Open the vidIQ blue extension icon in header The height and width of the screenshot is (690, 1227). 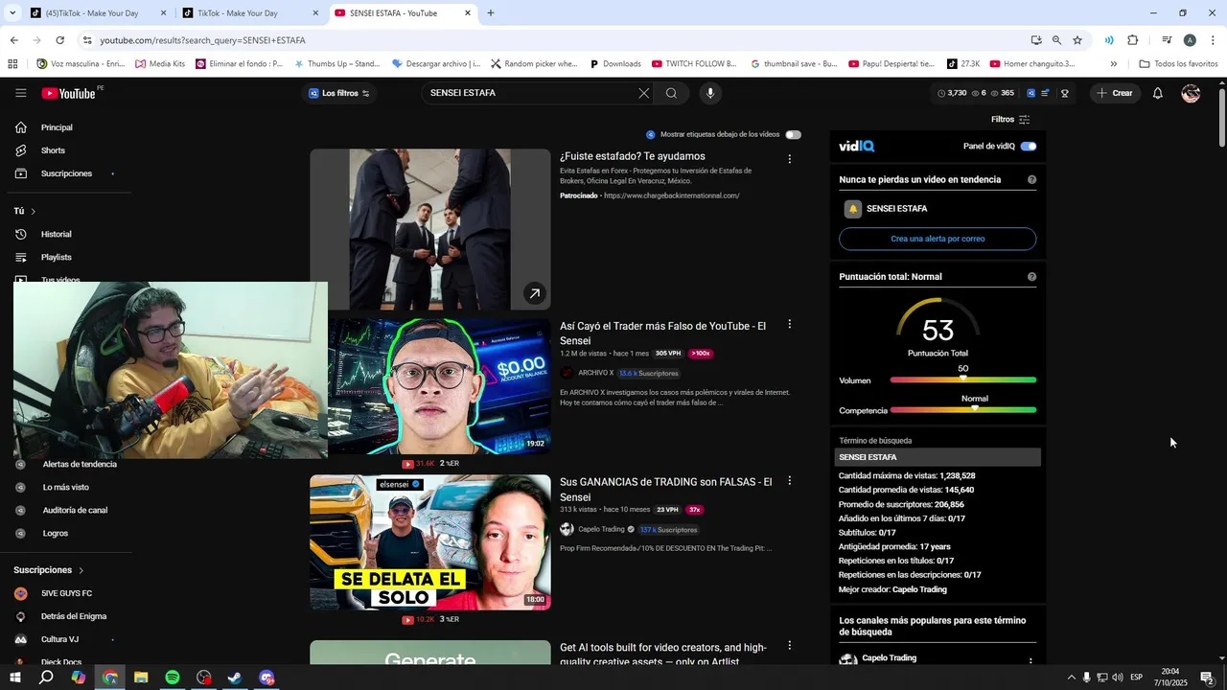[1031, 93]
